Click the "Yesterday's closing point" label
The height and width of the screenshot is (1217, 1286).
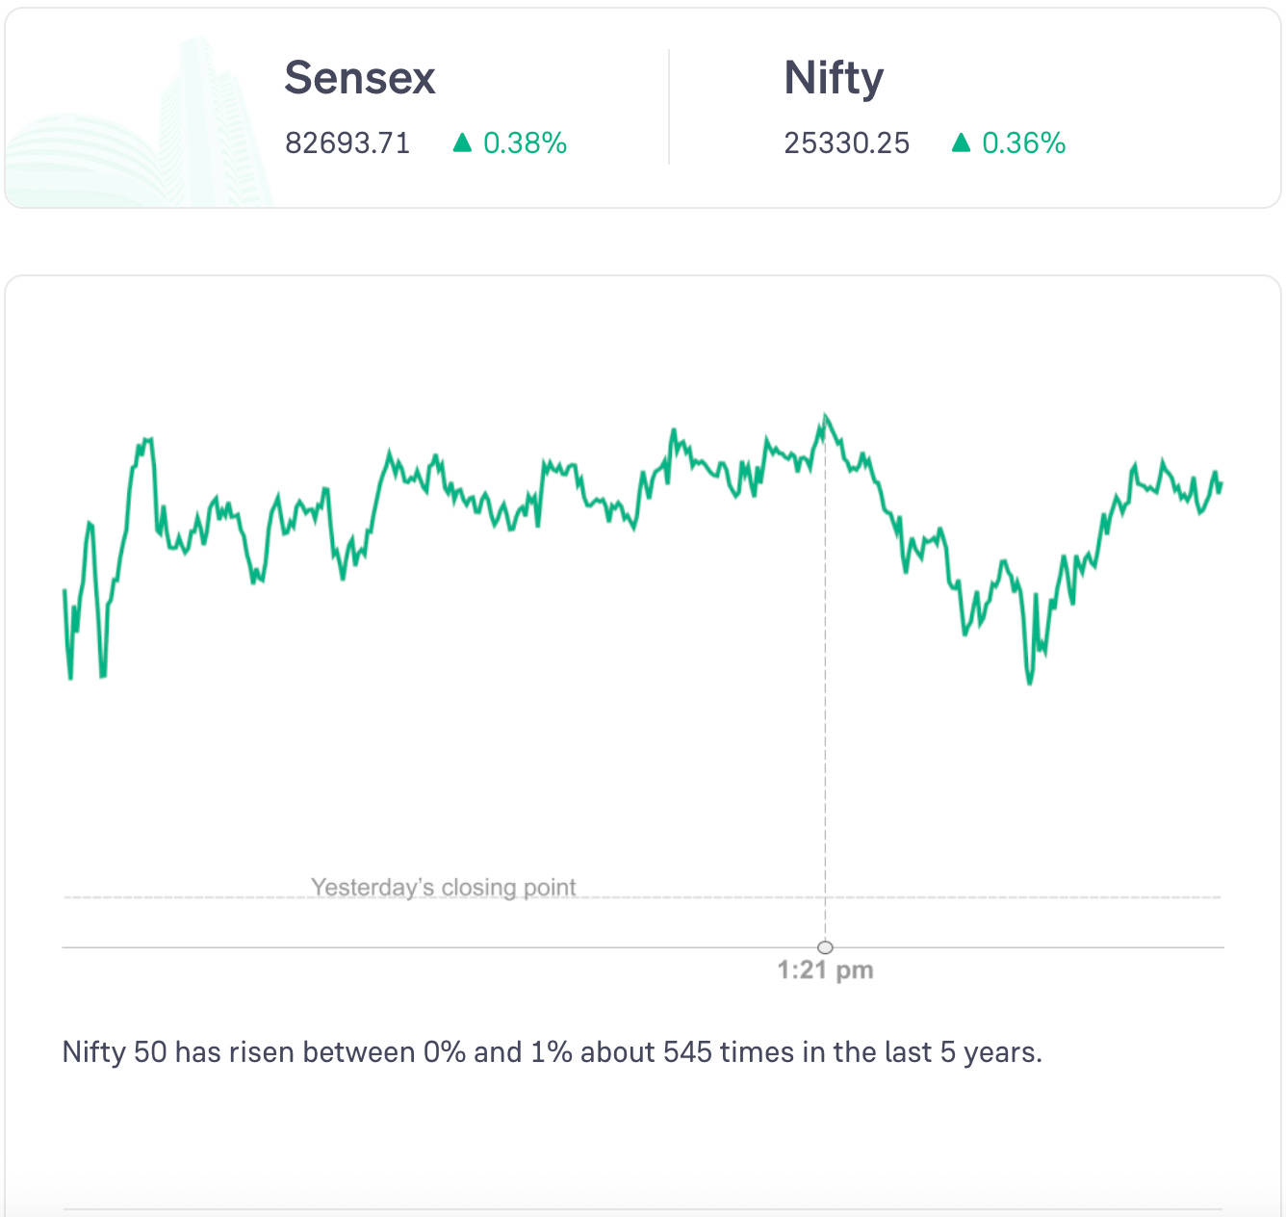pyautogui.click(x=444, y=887)
